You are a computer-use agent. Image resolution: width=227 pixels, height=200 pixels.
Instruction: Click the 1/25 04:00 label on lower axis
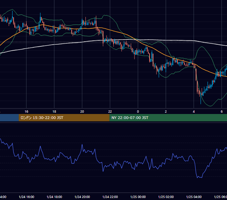pos(194,197)
